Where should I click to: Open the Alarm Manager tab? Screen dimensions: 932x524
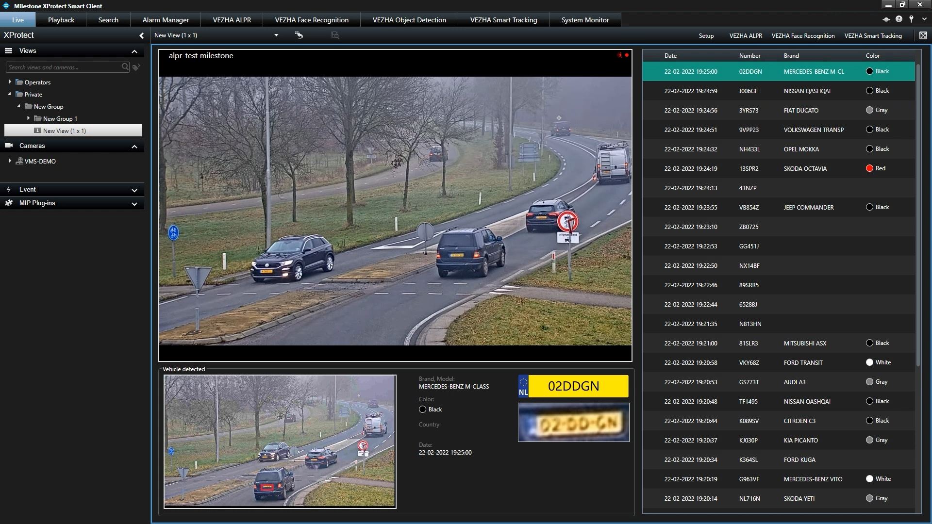click(x=166, y=20)
